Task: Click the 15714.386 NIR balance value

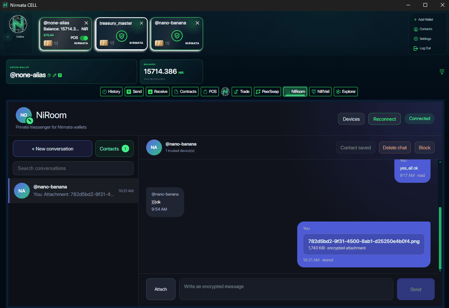Action: pos(163,71)
